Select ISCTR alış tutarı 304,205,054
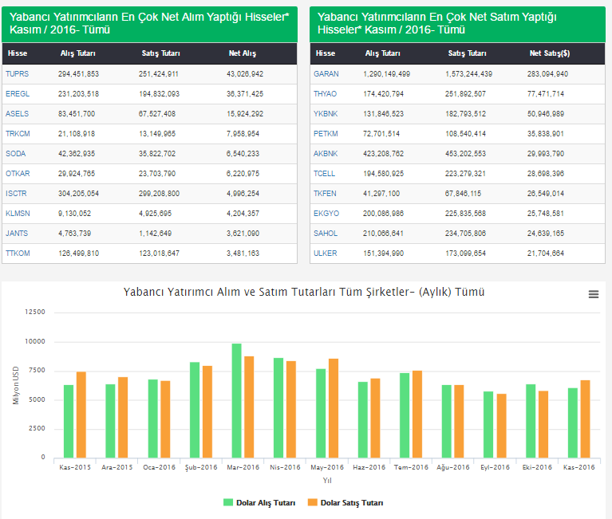This screenshot has height=519, width=612. (x=78, y=193)
